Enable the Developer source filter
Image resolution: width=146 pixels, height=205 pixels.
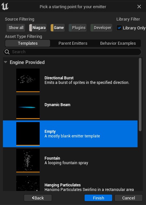coord(101,28)
